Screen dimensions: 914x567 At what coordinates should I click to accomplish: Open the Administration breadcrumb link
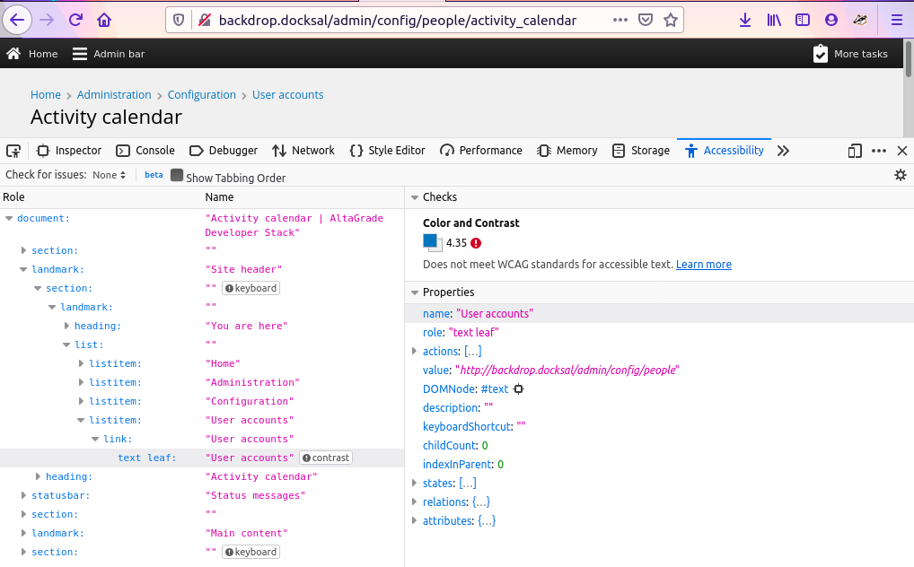[x=114, y=95]
